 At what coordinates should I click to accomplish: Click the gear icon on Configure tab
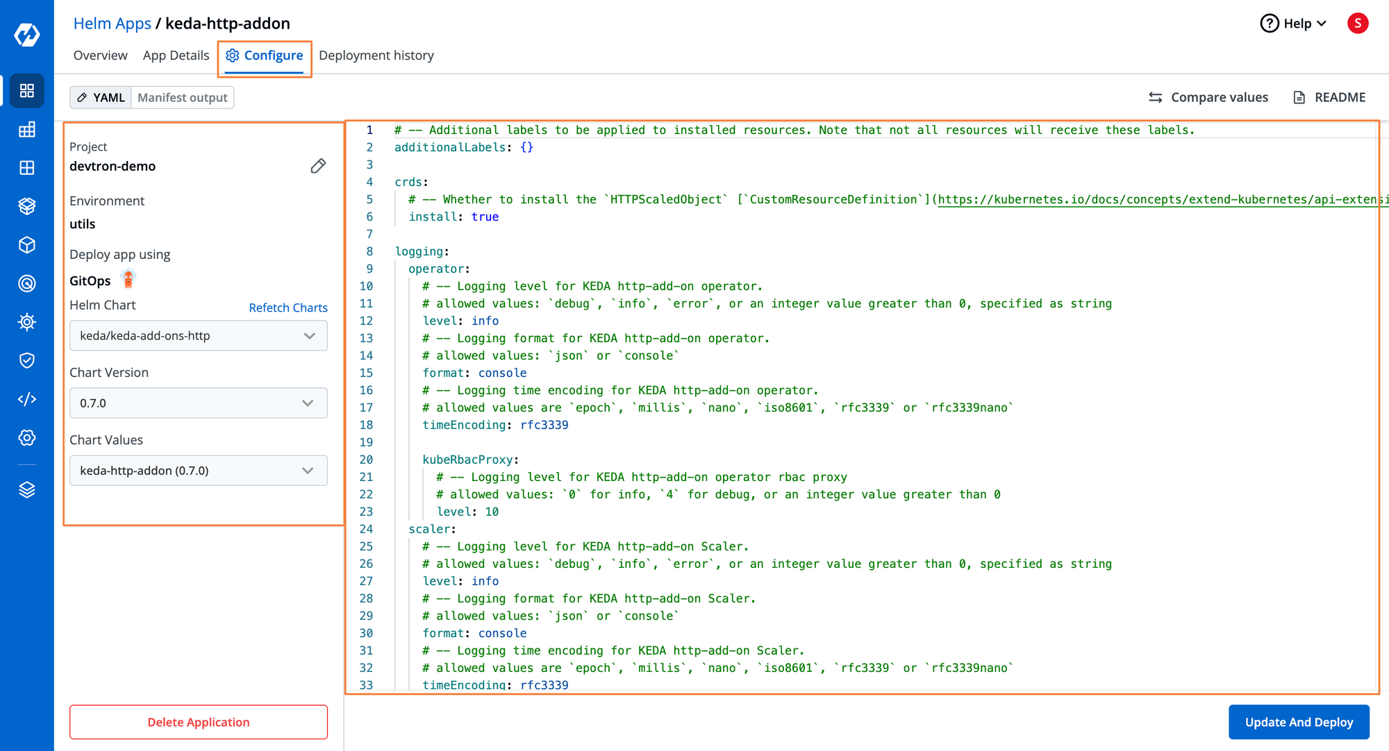(x=233, y=56)
